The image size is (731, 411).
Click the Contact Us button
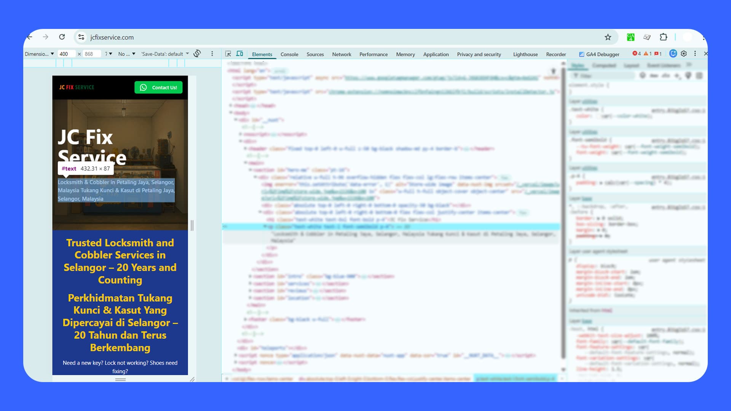[159, 87]
